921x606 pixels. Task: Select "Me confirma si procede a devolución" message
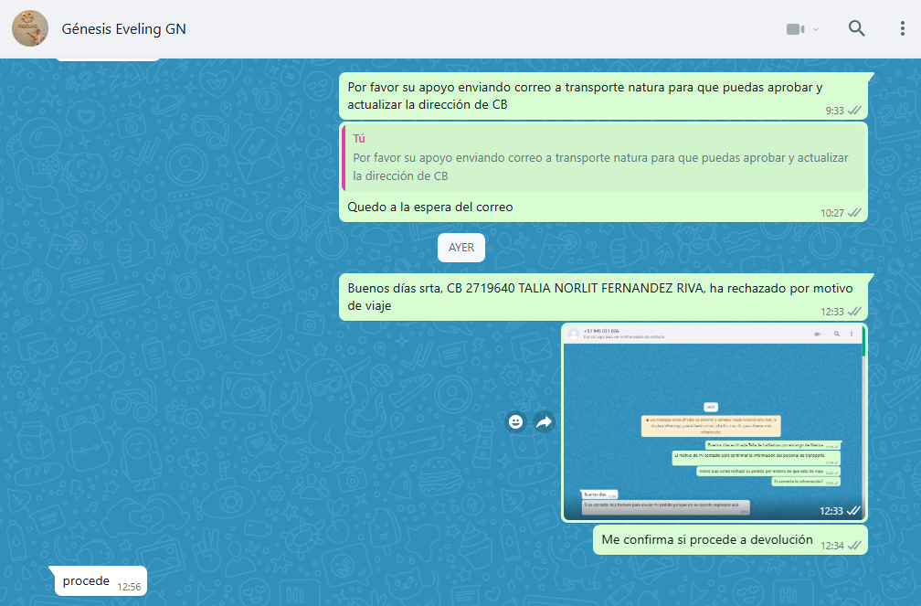[x=707, y=540]
